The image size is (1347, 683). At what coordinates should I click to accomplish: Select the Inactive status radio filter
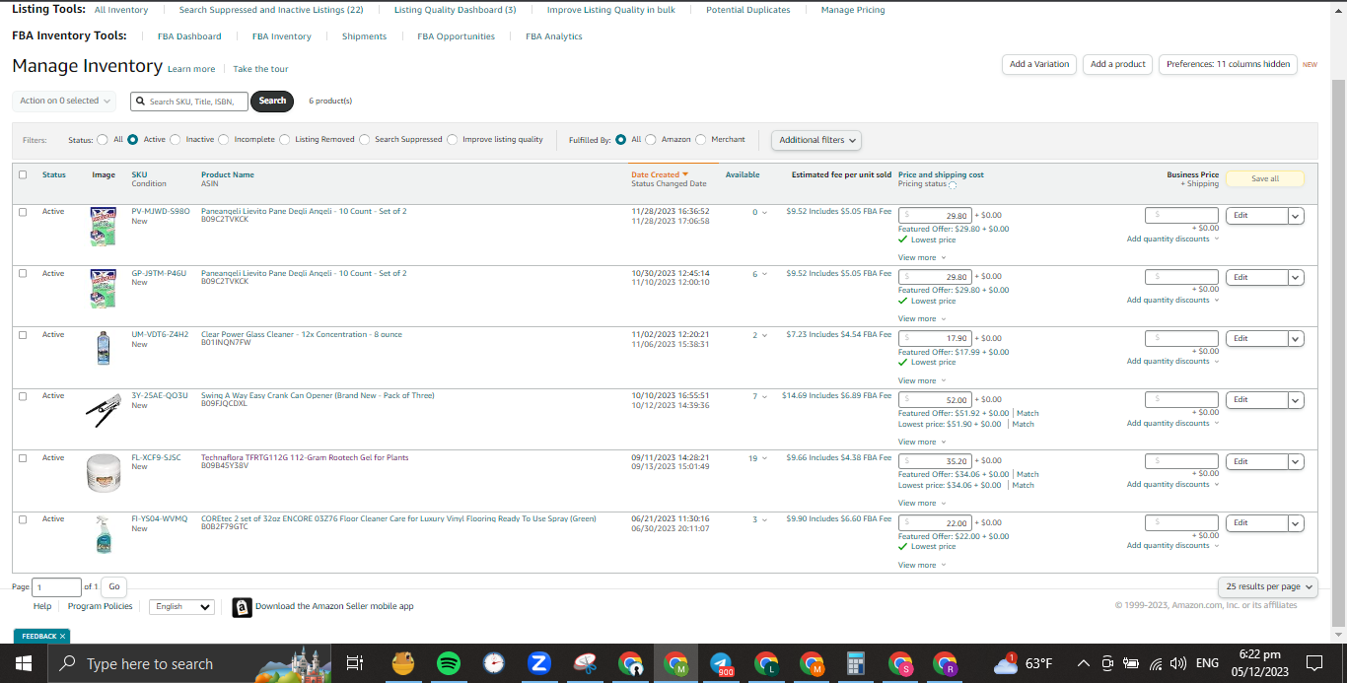(177, 139)
